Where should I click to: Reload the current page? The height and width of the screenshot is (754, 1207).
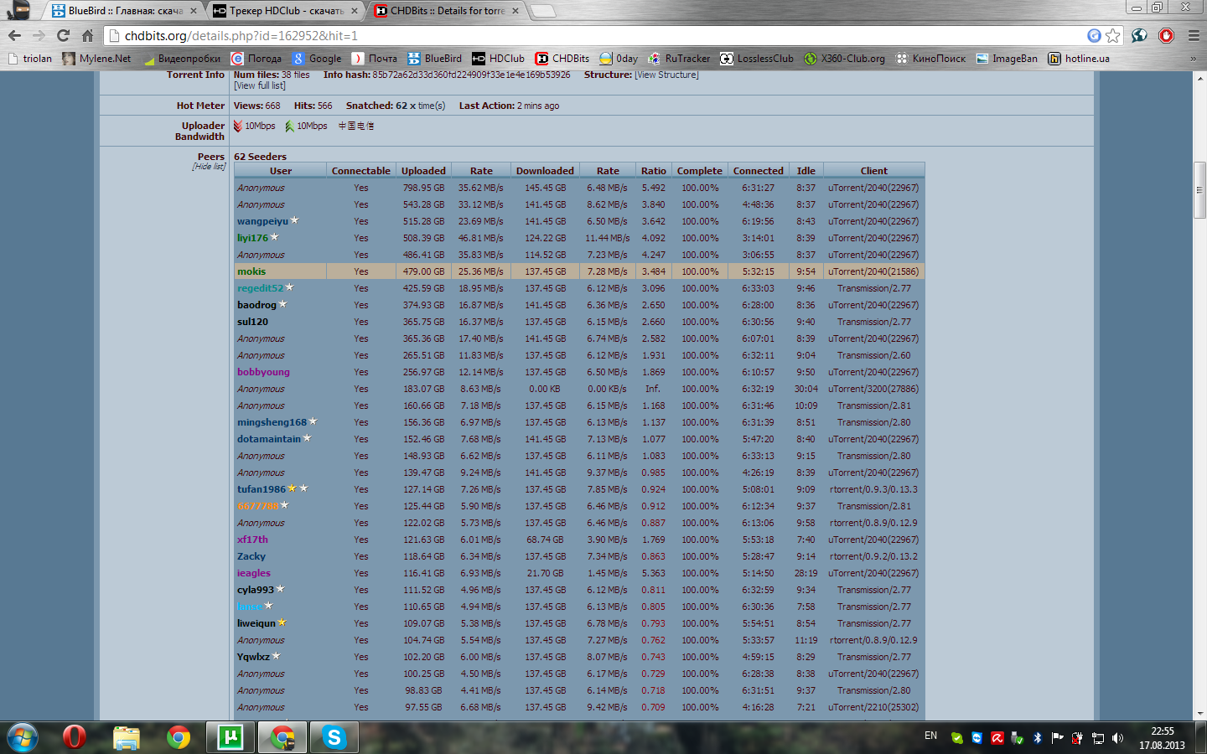64,36
